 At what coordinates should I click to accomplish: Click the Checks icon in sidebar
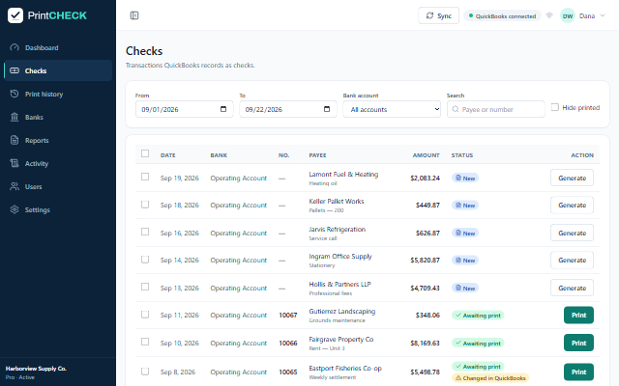15,70
